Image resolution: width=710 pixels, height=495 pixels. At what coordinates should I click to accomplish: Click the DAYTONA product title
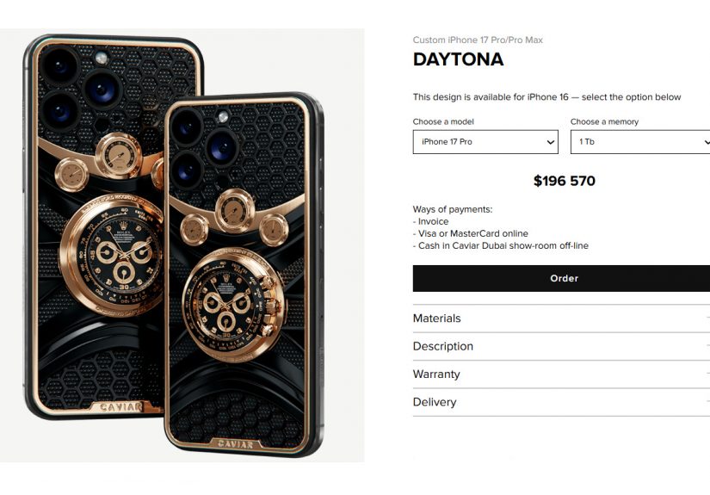[x=458, y=59]
